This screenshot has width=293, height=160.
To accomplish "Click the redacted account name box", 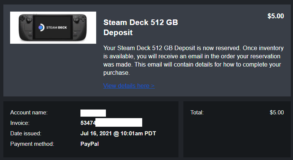I will tap(93, 113).
